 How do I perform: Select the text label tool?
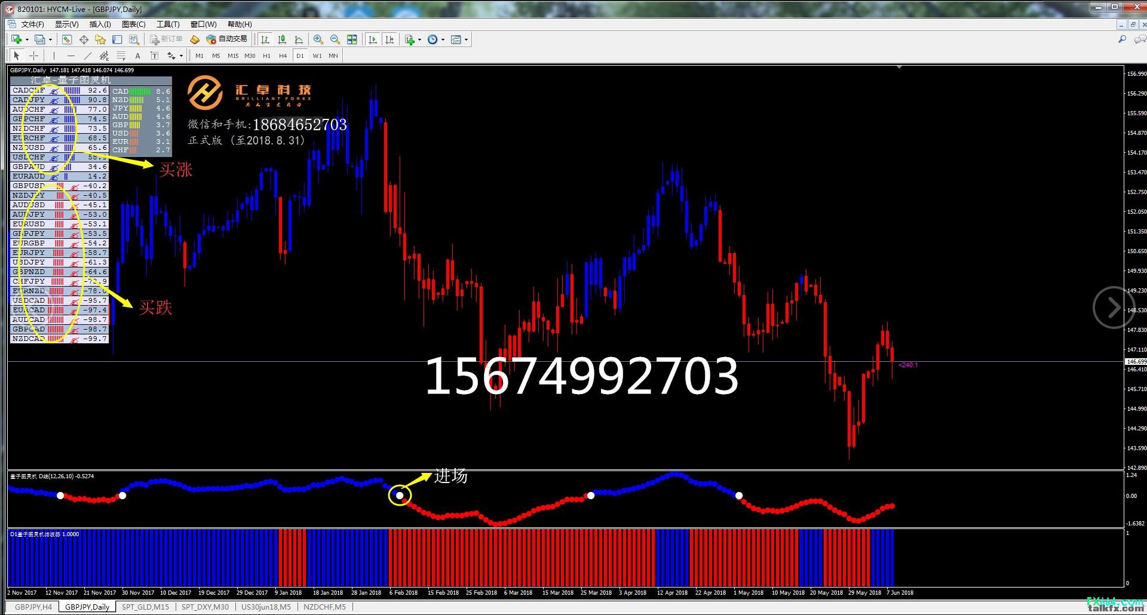click(x=137, y=56)
